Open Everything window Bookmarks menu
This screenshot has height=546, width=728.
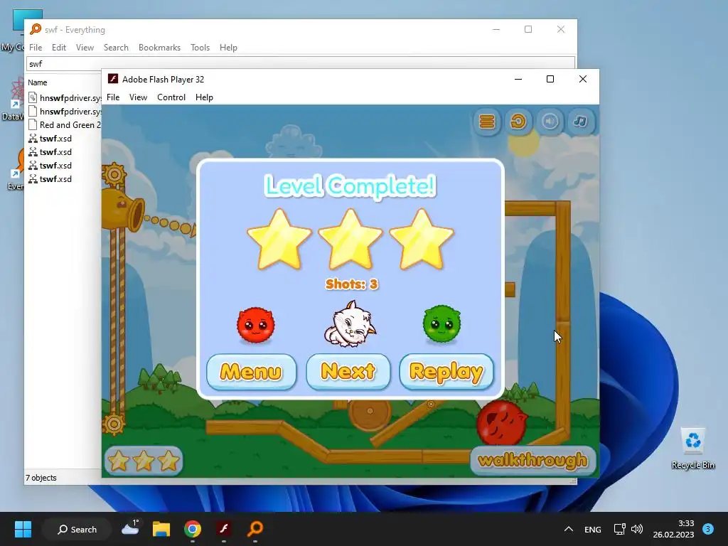tap(159, 48)
